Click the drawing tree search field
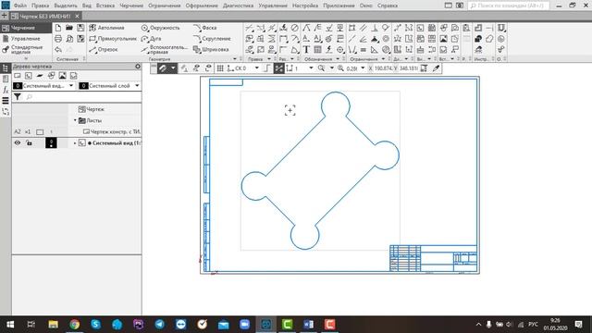The image size is (592, 333). coord(83,97)
